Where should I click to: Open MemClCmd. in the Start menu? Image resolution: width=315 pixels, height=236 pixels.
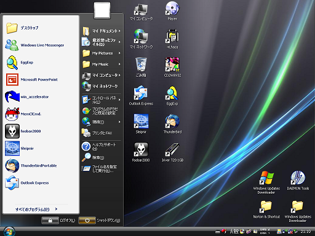[41, 114]
